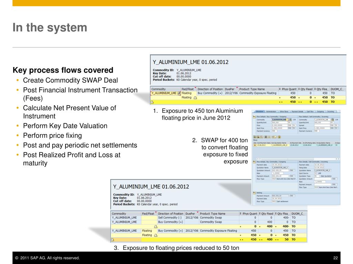Select the grand total '50' floating quantity cell
The width and height of the screenshot is (353, 264).
click(x=282, y=240)
